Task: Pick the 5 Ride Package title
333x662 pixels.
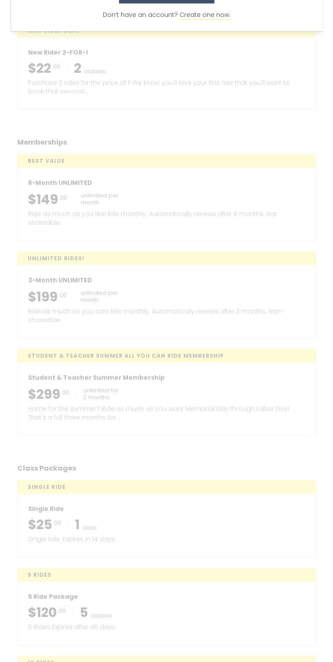Action: pyautogui.click(x=53, y=597)
